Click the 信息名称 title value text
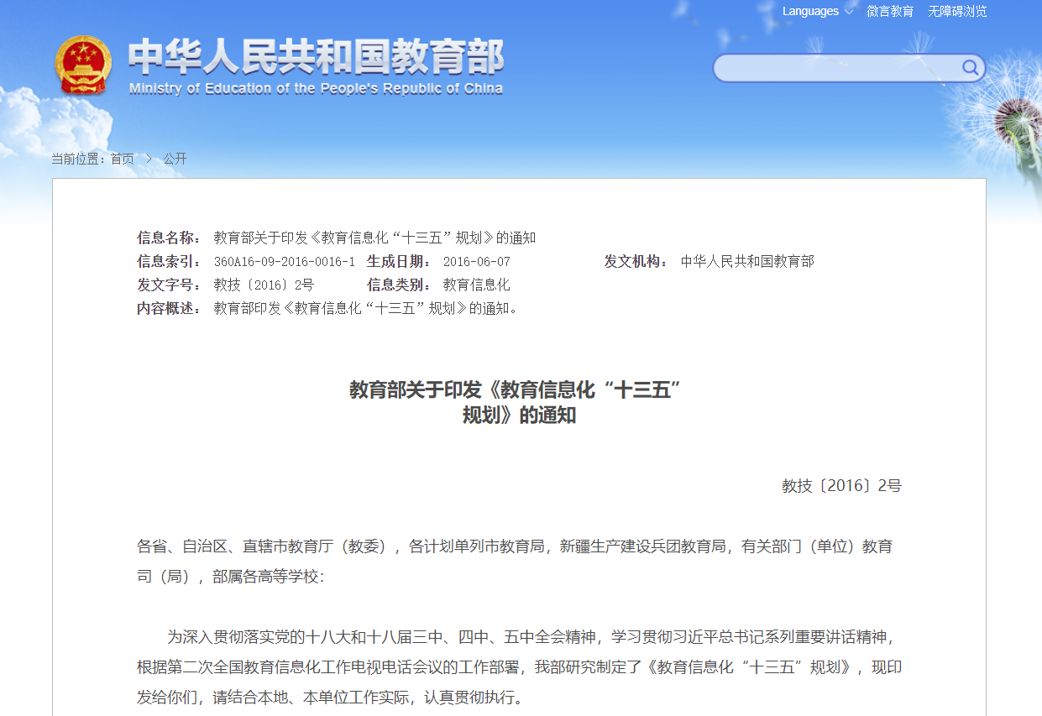 point(374,238)
